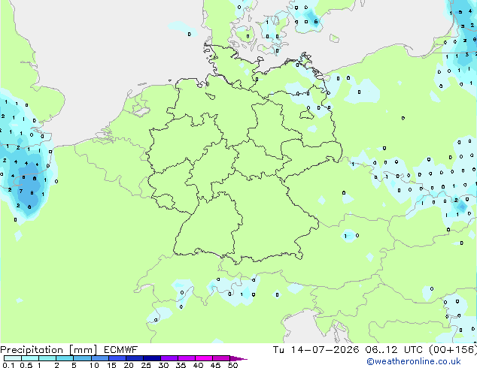Click the 15–20 mm legend swatch
Image resolution: width=477 pixels, height=368 pixels.
point(117,358)
